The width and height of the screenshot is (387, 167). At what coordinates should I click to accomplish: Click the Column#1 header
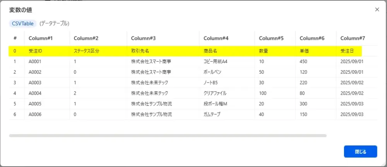point(41,38)
